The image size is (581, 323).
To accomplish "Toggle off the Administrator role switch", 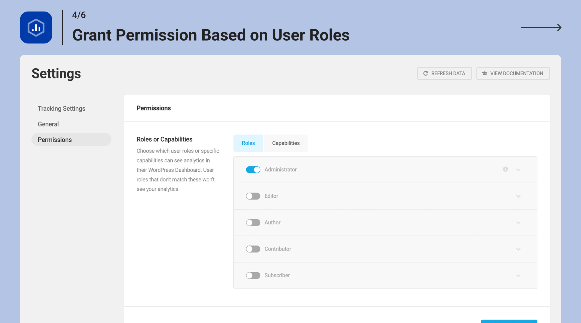I will tap(253, 170).
